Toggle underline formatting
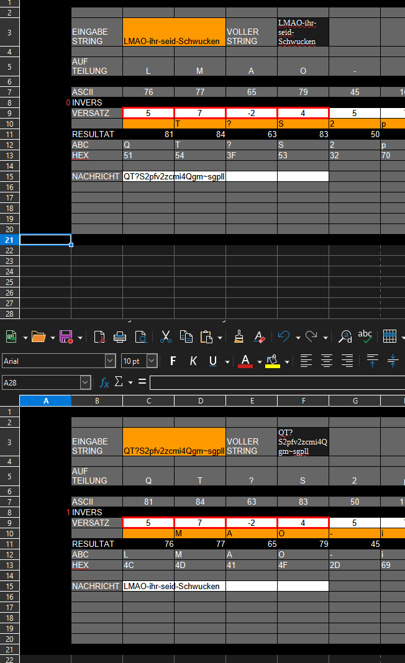Viewport: 405px width, 663px height. coord(213,361)
